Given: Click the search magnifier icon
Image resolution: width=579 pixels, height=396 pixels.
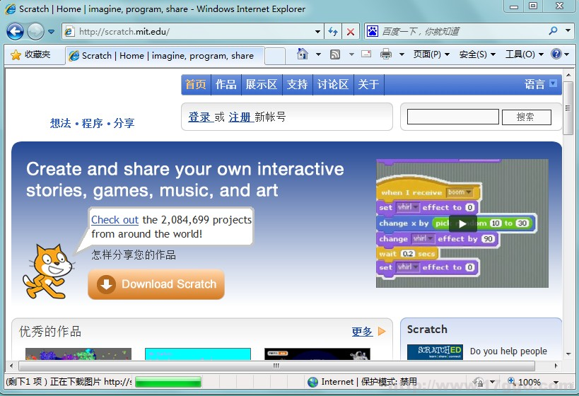Looking at the screenshot, I should tap(553, 31).
